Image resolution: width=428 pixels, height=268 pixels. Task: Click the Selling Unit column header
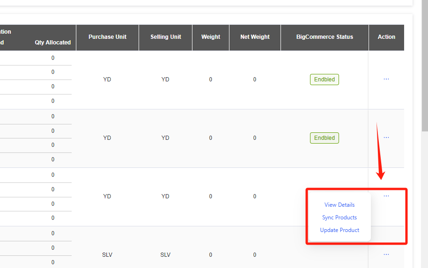point(166,37)
